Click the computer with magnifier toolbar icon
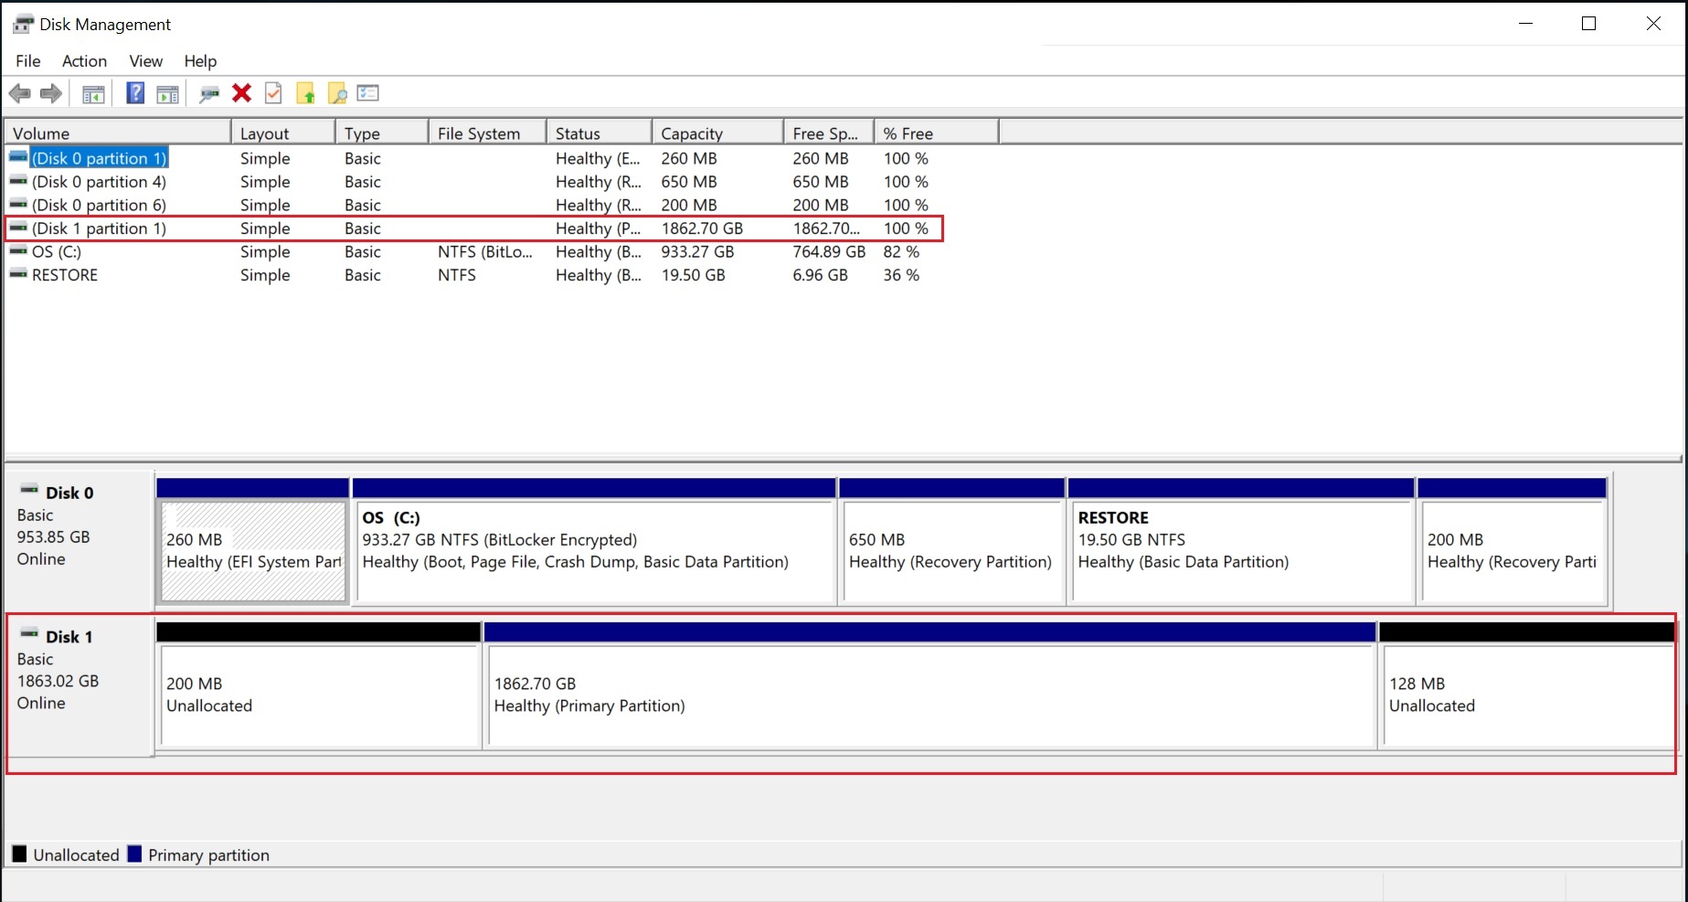 click(209, 92)
